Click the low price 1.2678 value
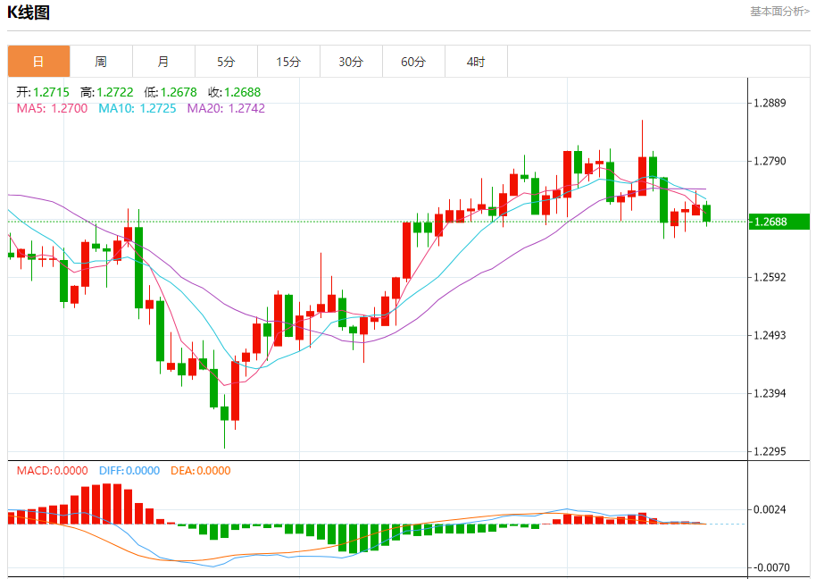 tap(179, 92)
